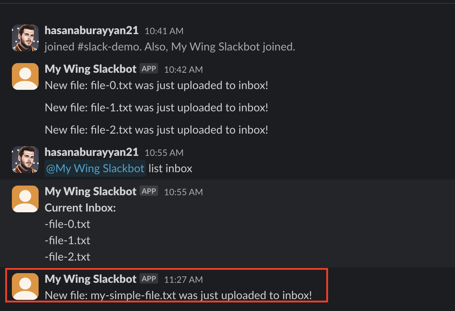Click the APP badge on the Current Inbox message
This screenshot has height=311, width=455.
[x=148, y=191]
